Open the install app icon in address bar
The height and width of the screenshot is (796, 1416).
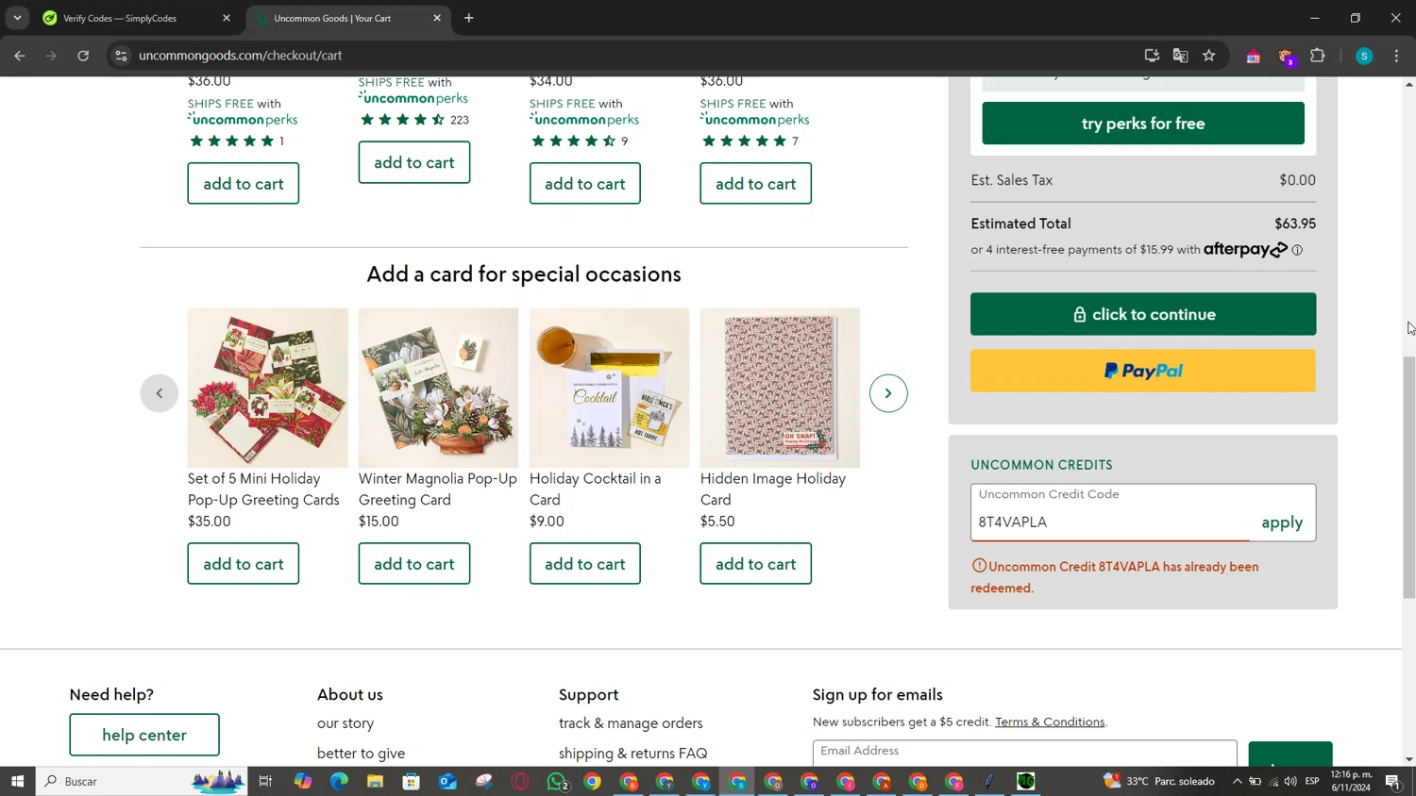[x=1152, y=56]
